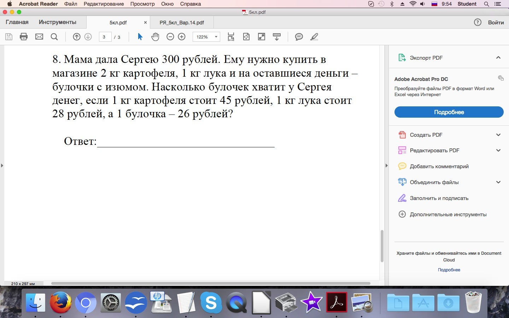Activate the hand pan tool

(x=155, y=37)
